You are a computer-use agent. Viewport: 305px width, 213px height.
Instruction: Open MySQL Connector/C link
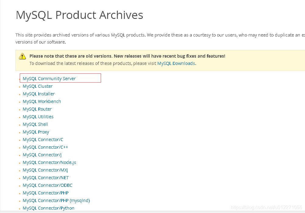coord(43,140)
